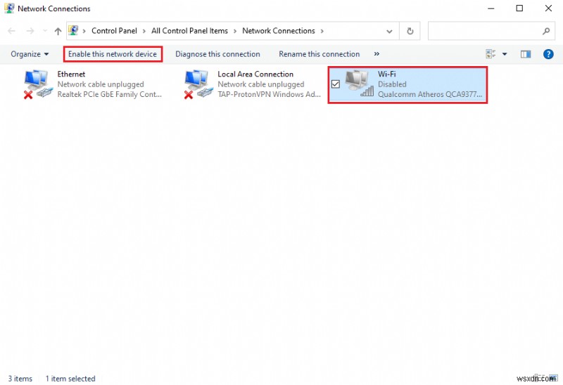Open the view options dropdown arrow
This screenshot has height=385, width=563.
pyautogui.click(x=505, y=54)
